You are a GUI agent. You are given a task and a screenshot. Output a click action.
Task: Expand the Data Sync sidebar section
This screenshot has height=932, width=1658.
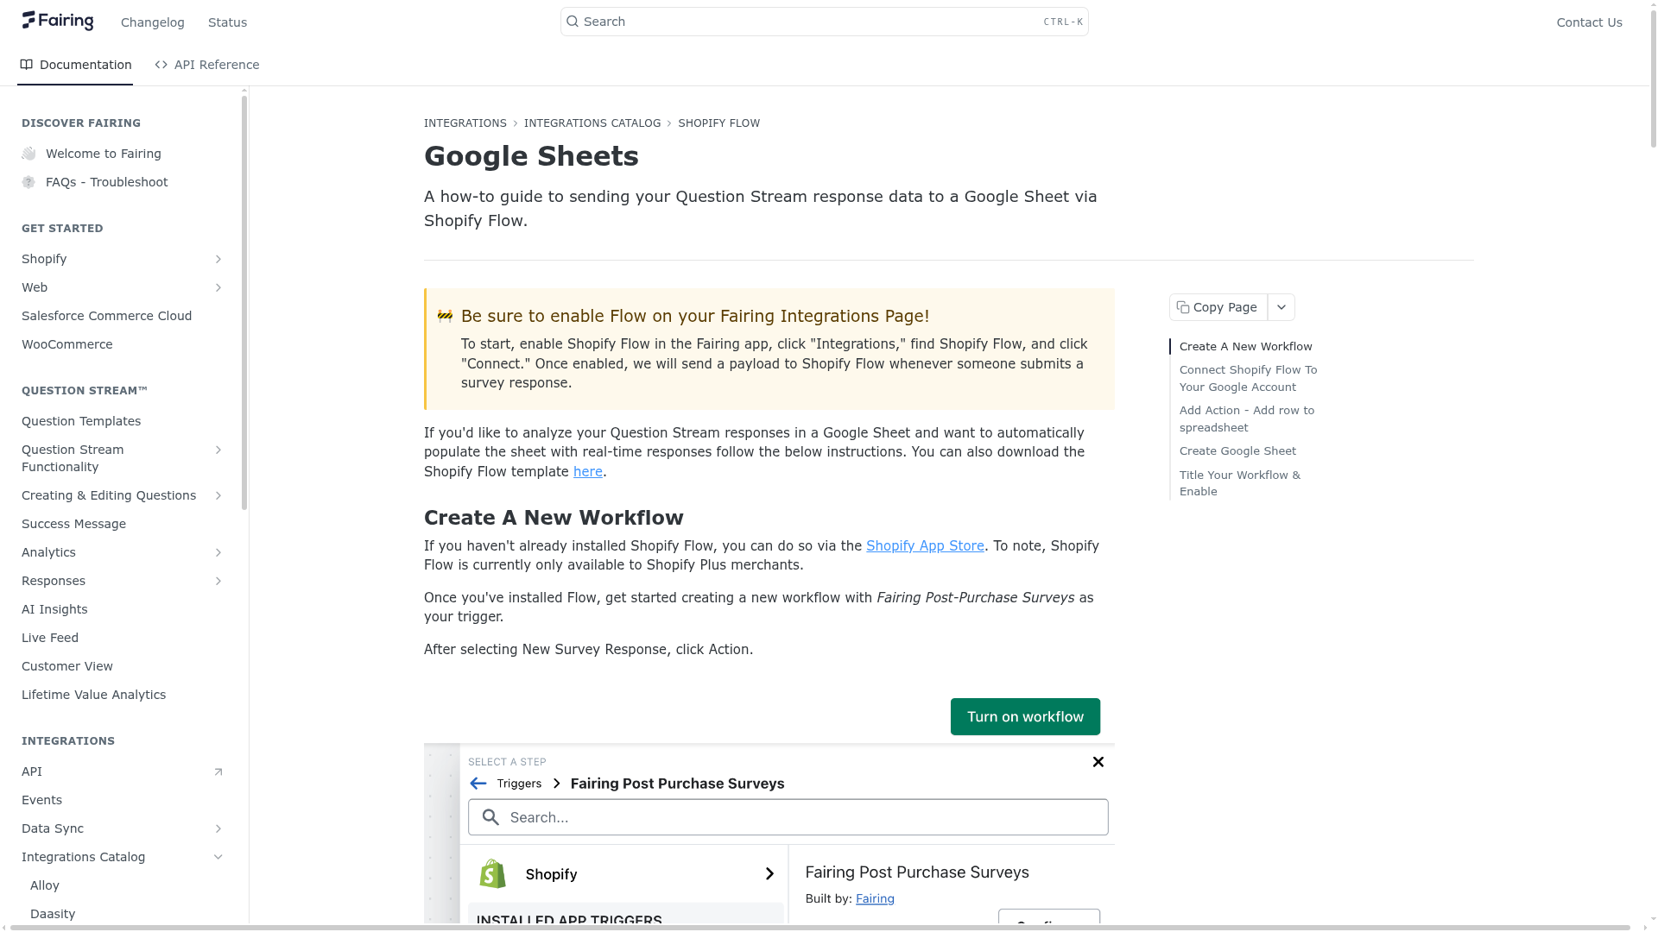click(218, 828)
